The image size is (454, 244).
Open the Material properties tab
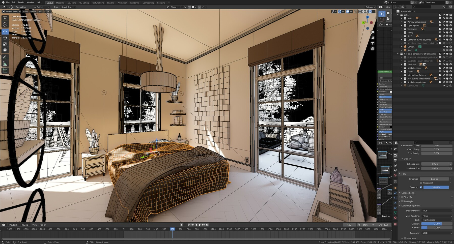395,218
